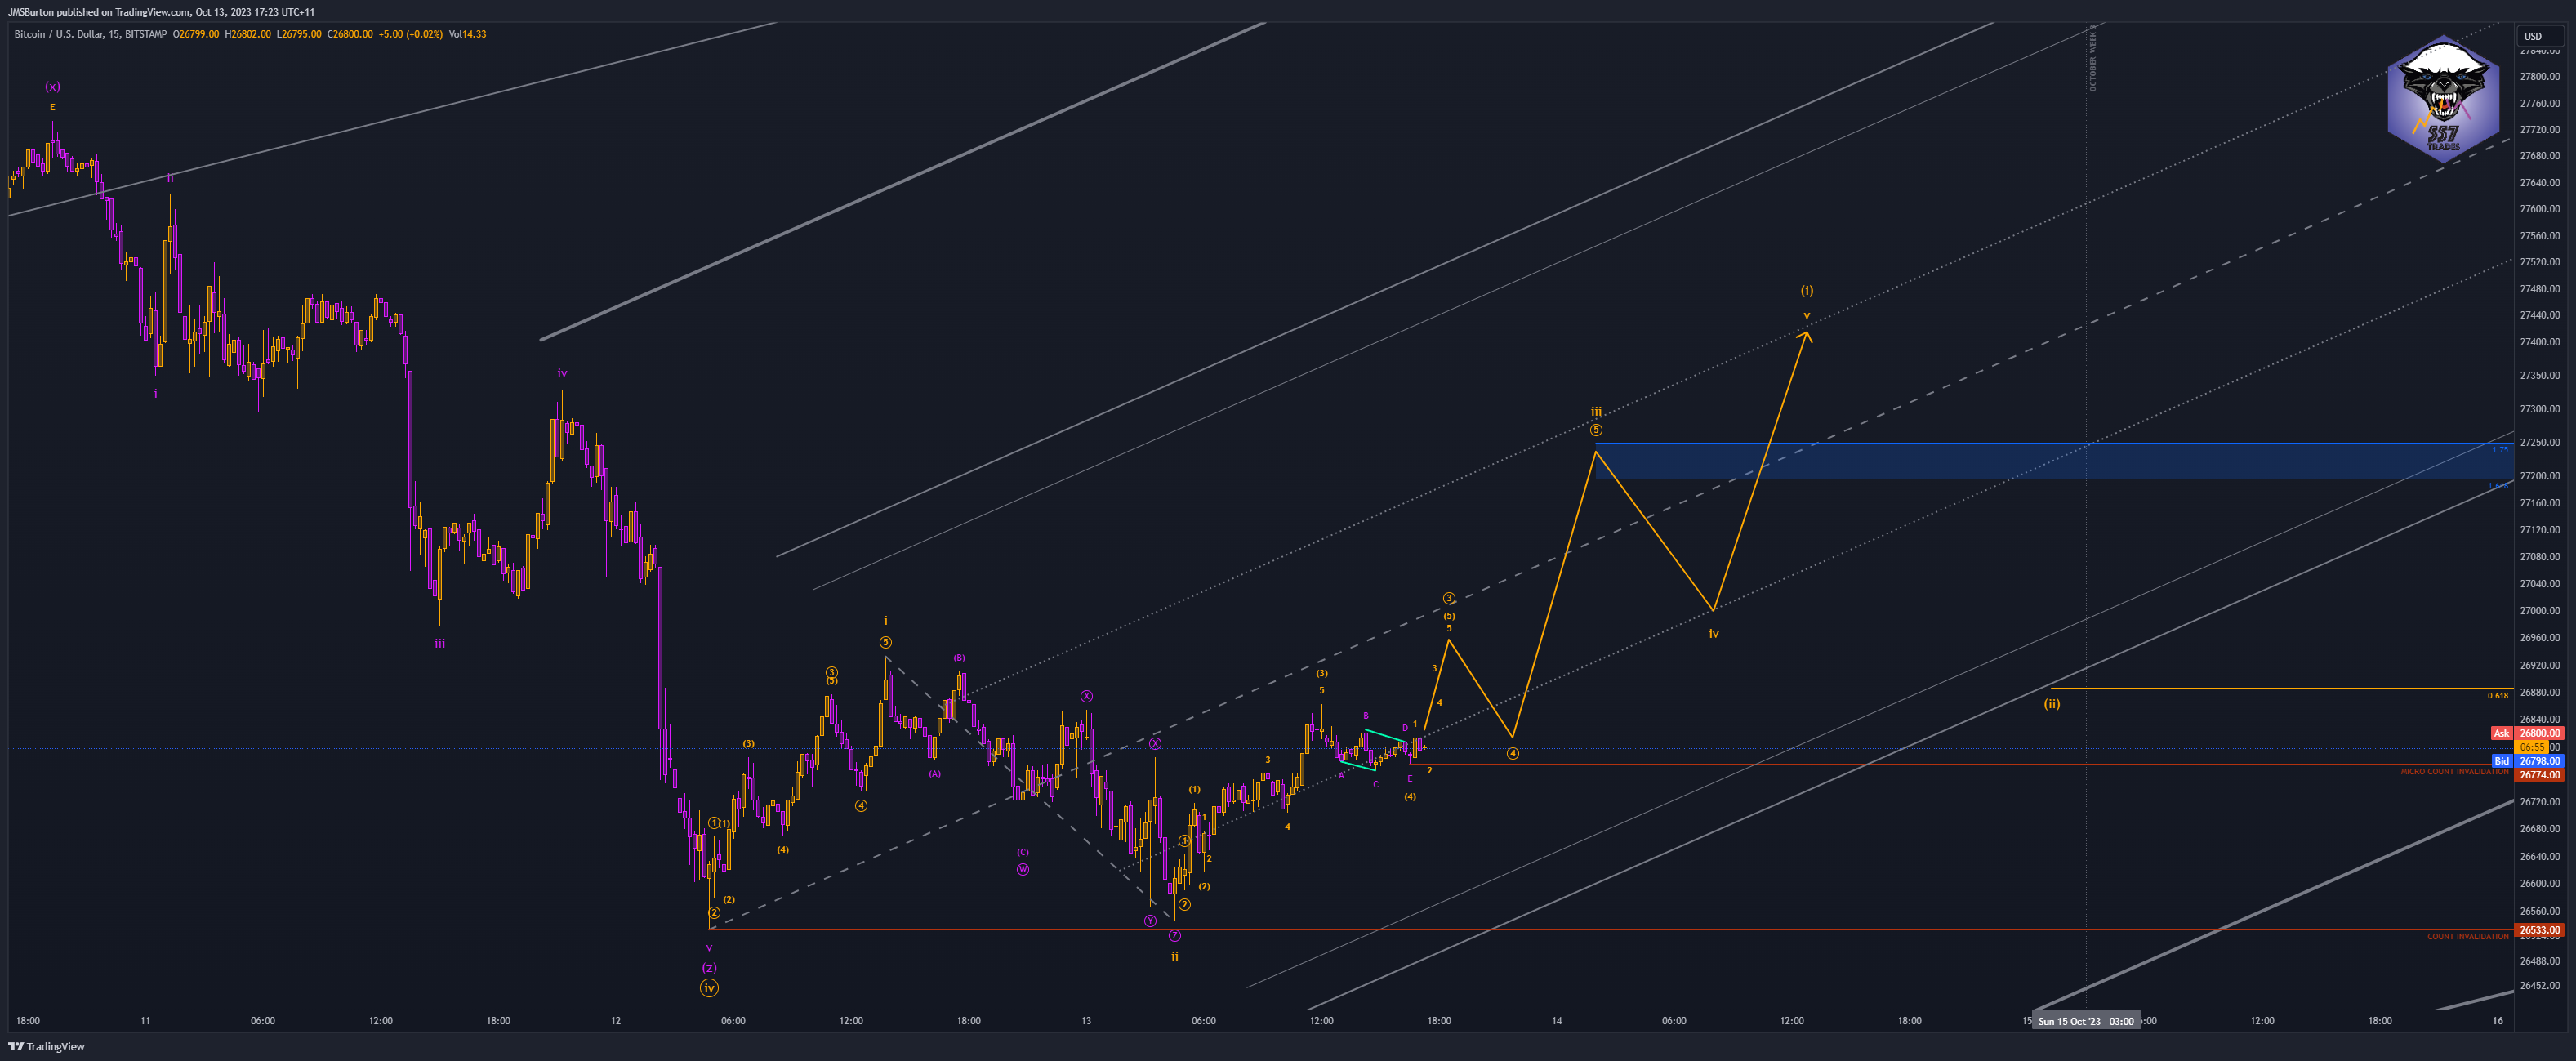Image resolution: width=2576 pixels, height=1061 pixels.
Task: Click the 557 Trades badger logo
Action: [x=2443, y=98]
